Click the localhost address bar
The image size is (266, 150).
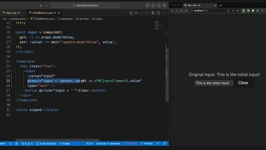(x=209, y=10)
